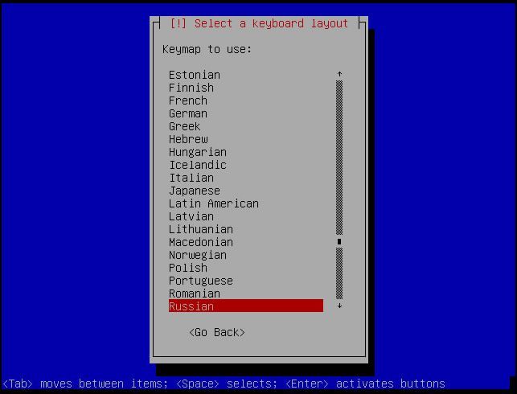Select the Greek keymap entry
Image resolution: width=517 pixels, height=394 pixels.
pyautogui.click(x=185, y=126)
